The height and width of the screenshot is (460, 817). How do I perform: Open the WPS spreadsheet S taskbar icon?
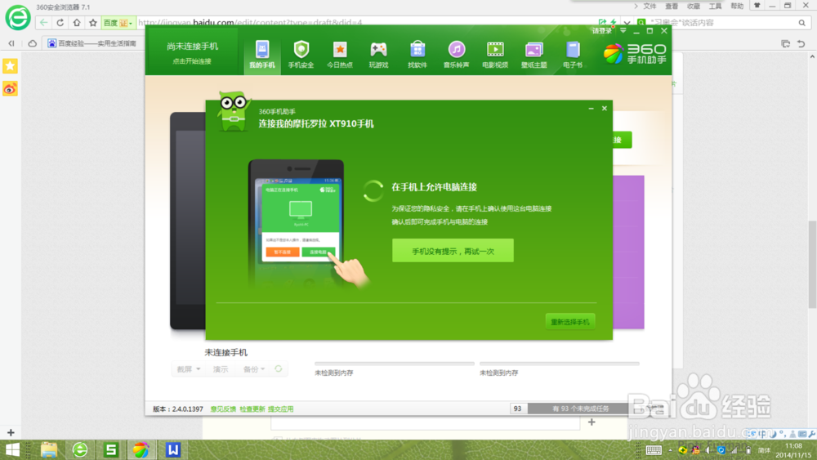pos(110,449)
